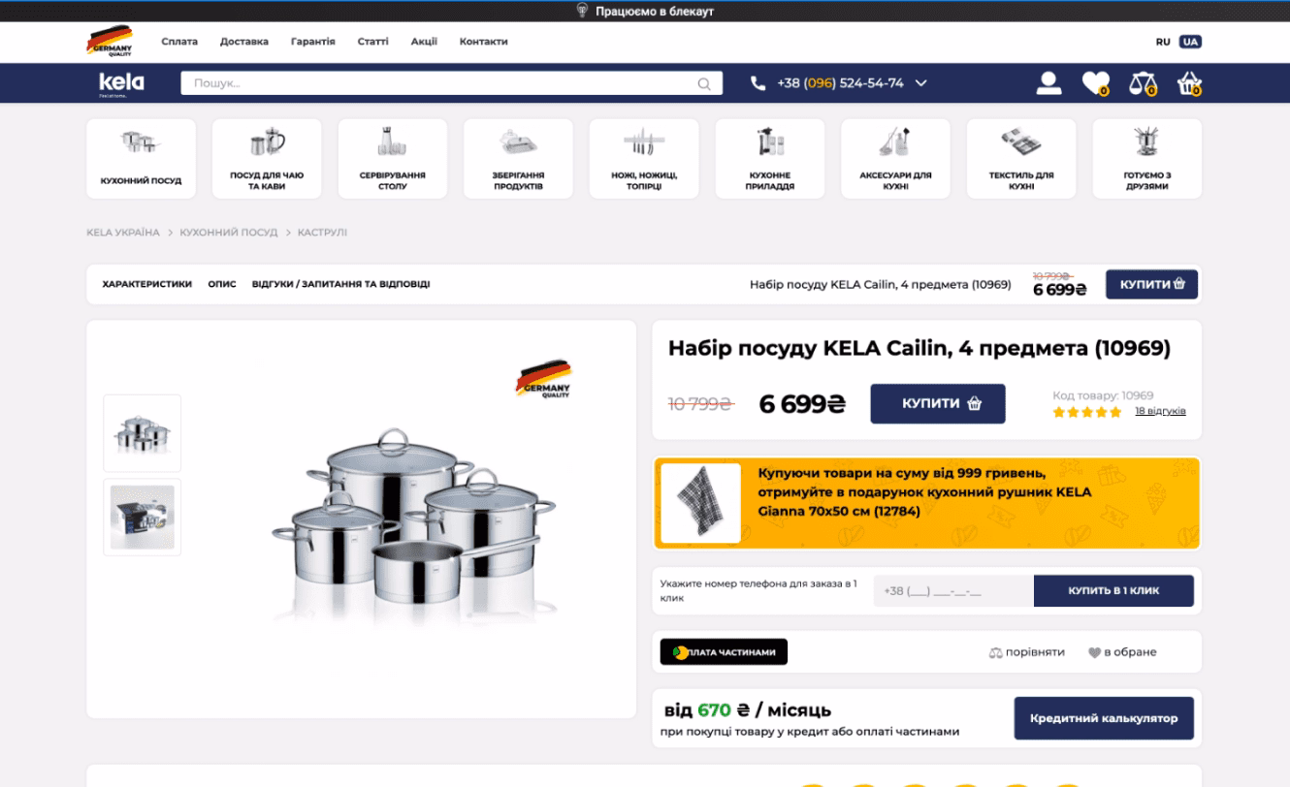The width and height of the screenshot is (1290, 787).
Task: Switch to Відгуки / Запитання та відповіді tab
Action: click(340, 285)
